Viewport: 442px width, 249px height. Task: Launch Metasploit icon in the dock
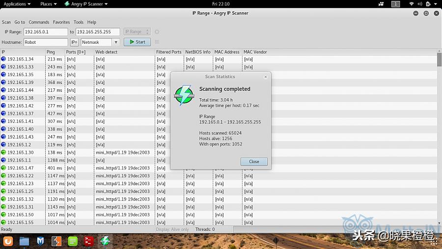[x=40, y=241]
